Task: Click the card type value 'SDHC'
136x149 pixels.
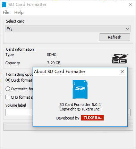Action: [52, 55]
